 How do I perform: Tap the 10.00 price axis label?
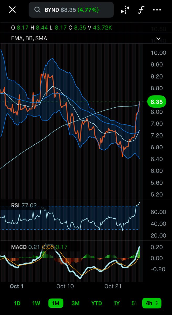coord(159,53)
